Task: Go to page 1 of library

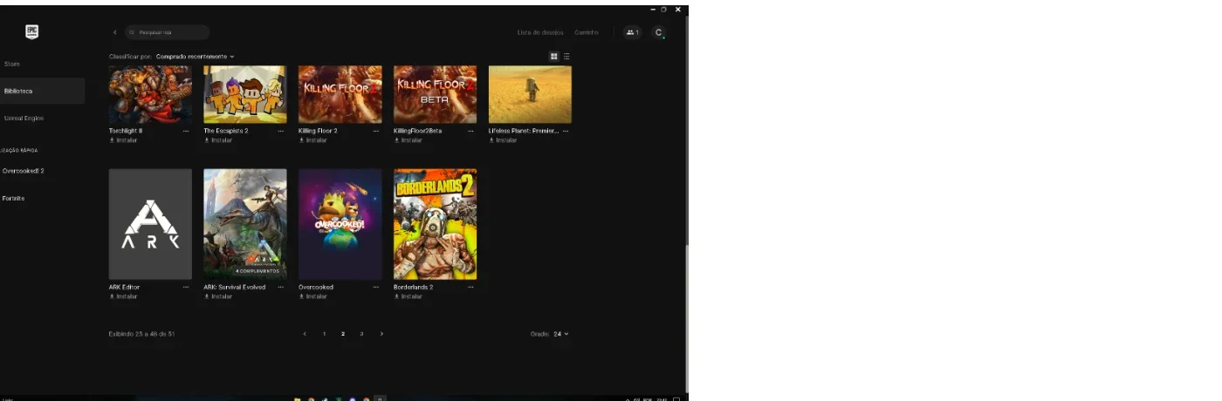Action: pyautogui.click(x=324, y=334)
